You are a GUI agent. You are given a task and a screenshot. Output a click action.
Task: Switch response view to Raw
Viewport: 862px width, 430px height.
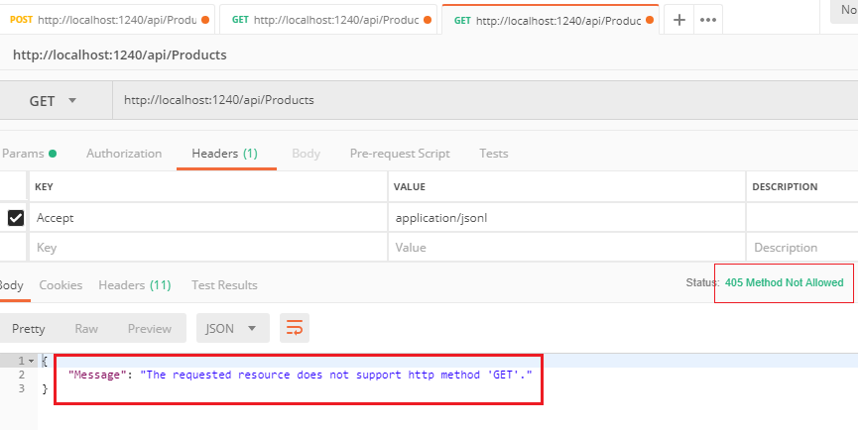86,328
